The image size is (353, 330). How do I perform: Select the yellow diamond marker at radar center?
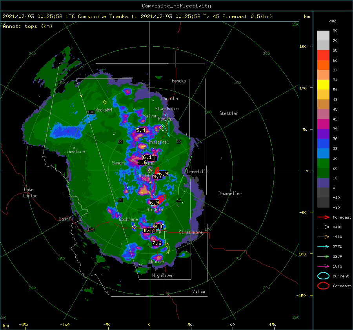(150, 171)
